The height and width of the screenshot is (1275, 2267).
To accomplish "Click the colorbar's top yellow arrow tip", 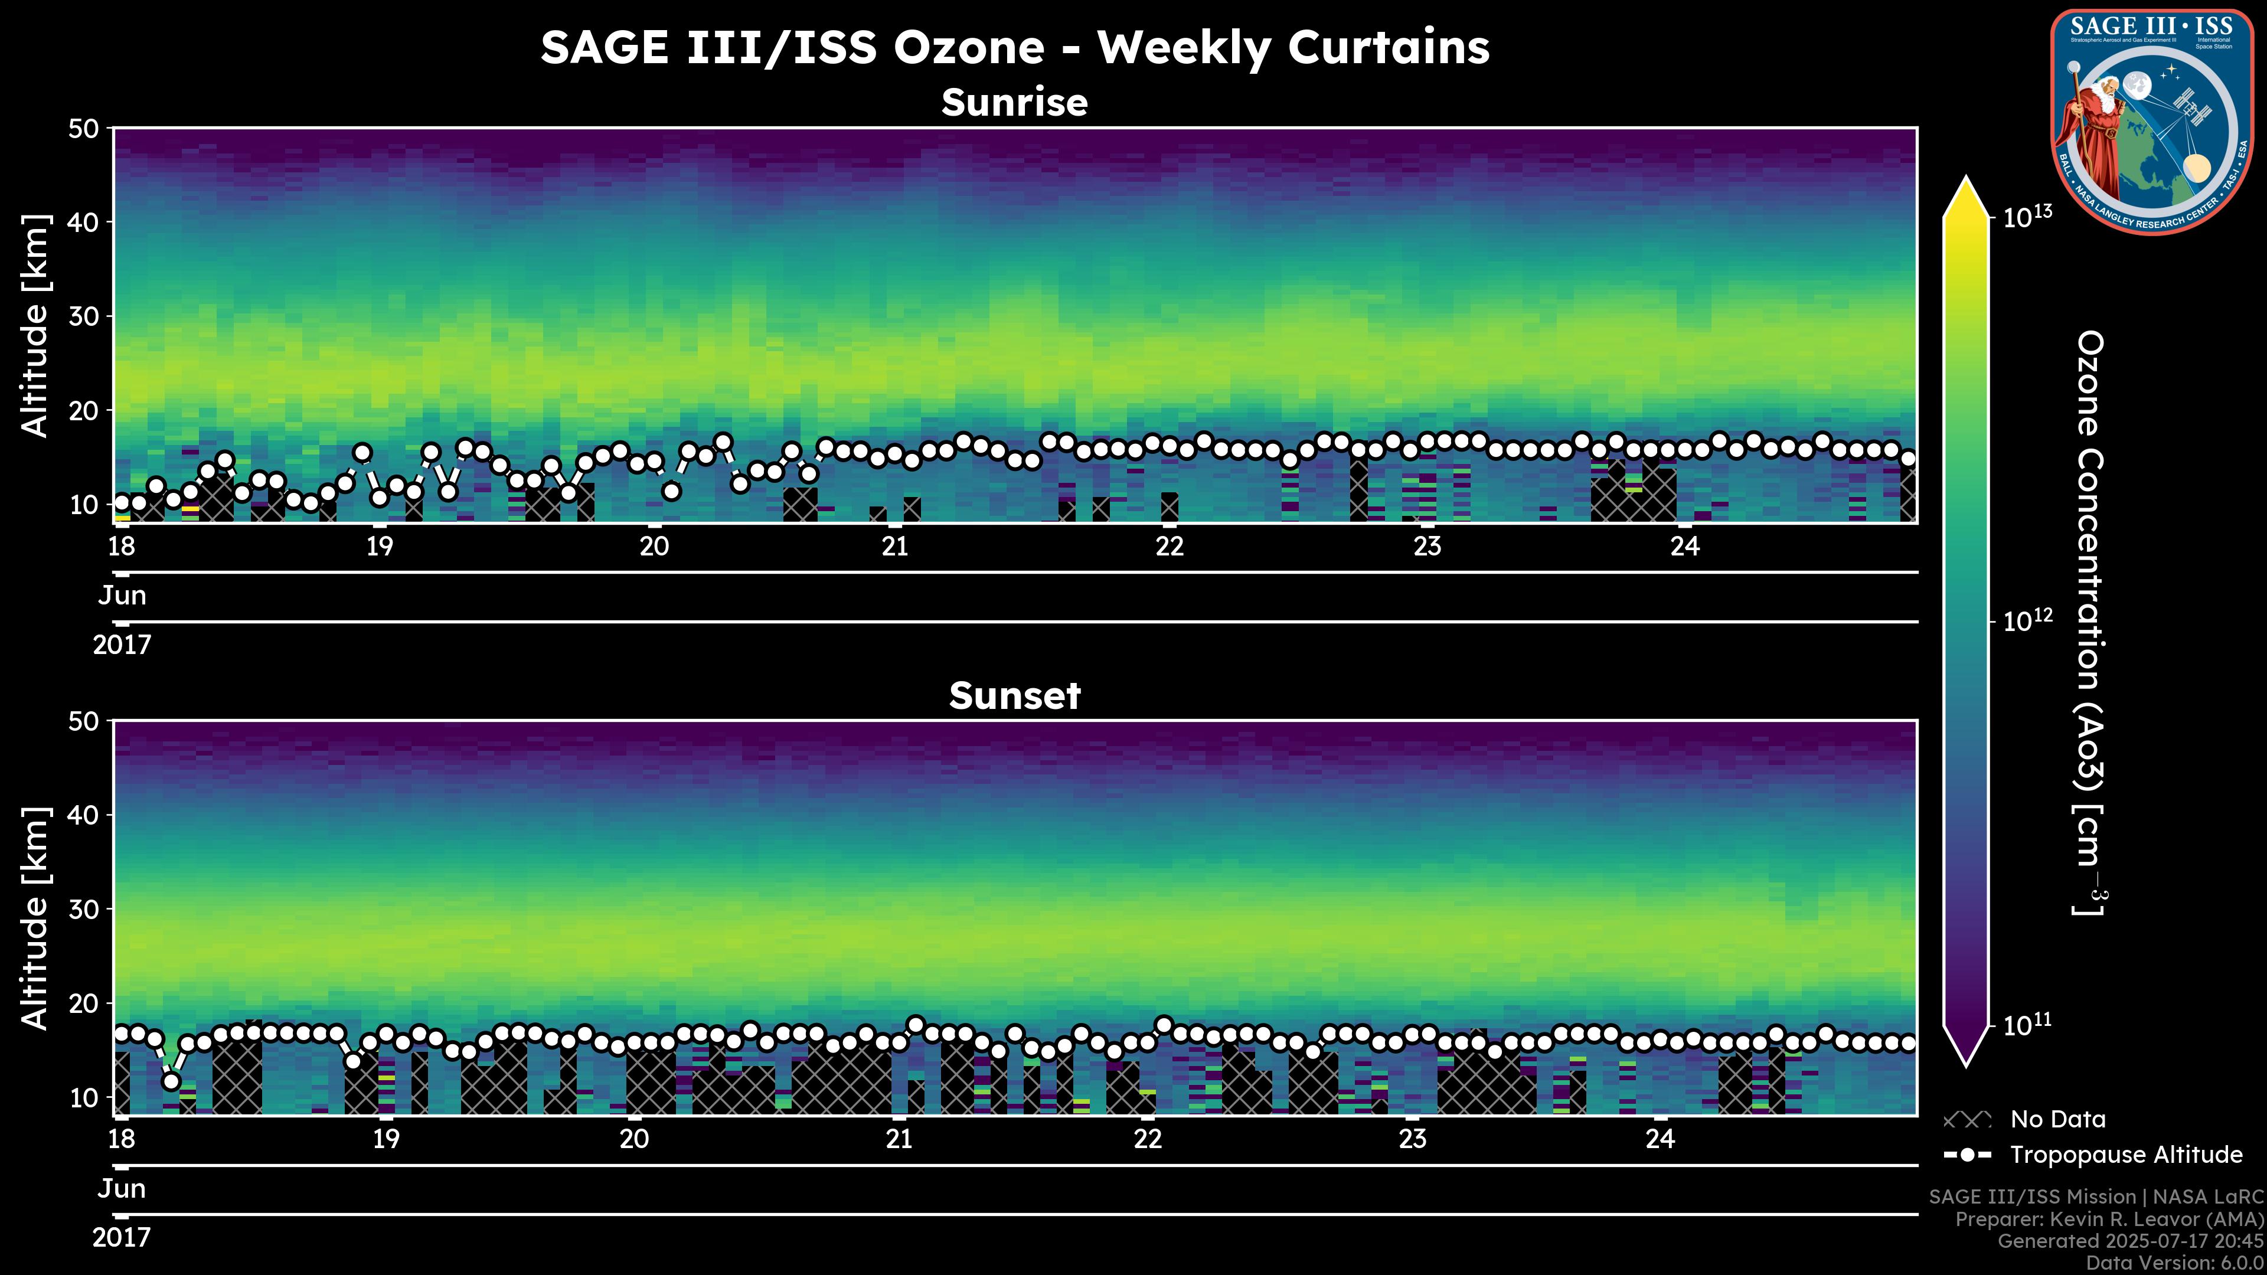I will pyautogui.click(x=1966, y=187).
